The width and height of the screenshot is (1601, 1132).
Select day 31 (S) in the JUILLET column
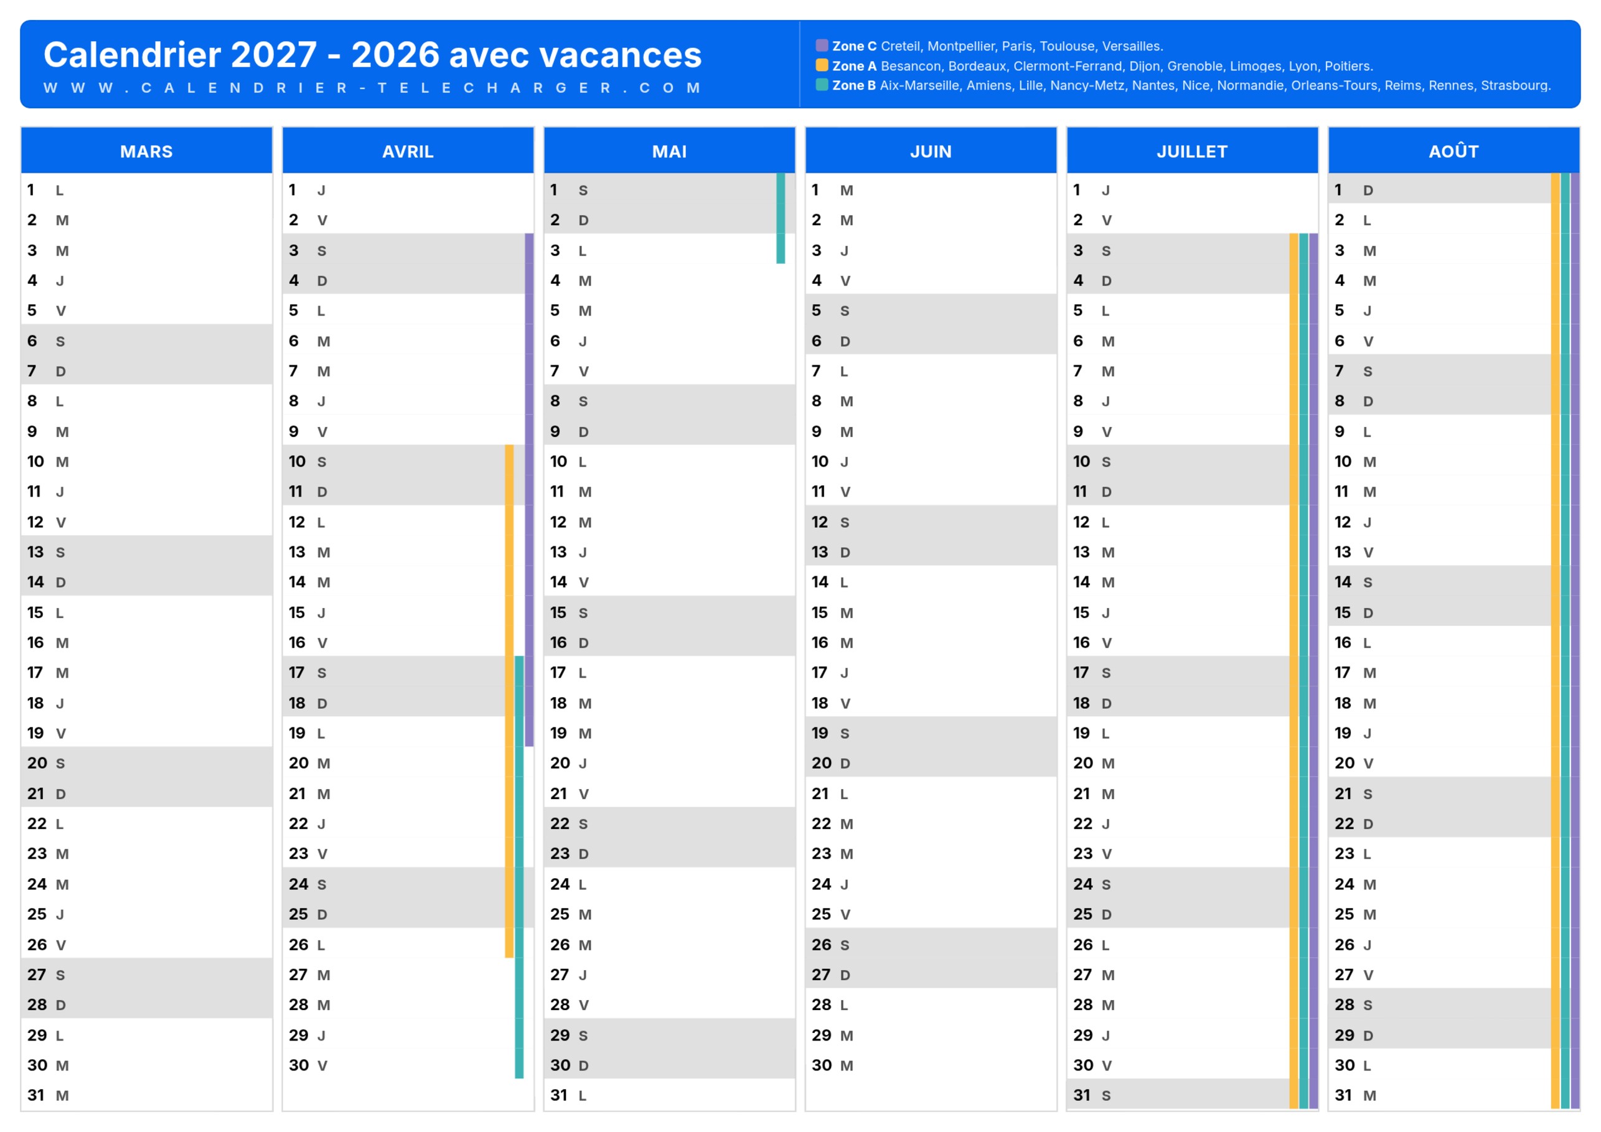tap(1193, 1095)
